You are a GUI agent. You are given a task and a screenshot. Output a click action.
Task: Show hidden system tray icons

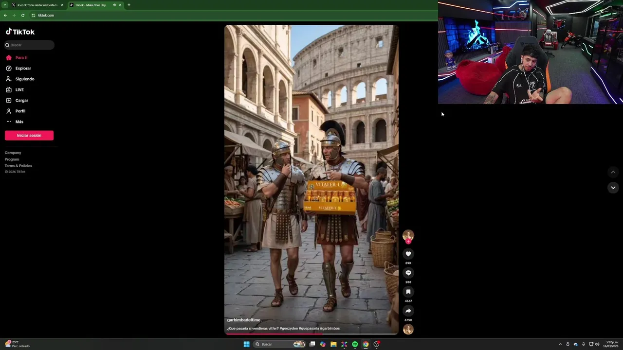point(560,344)
